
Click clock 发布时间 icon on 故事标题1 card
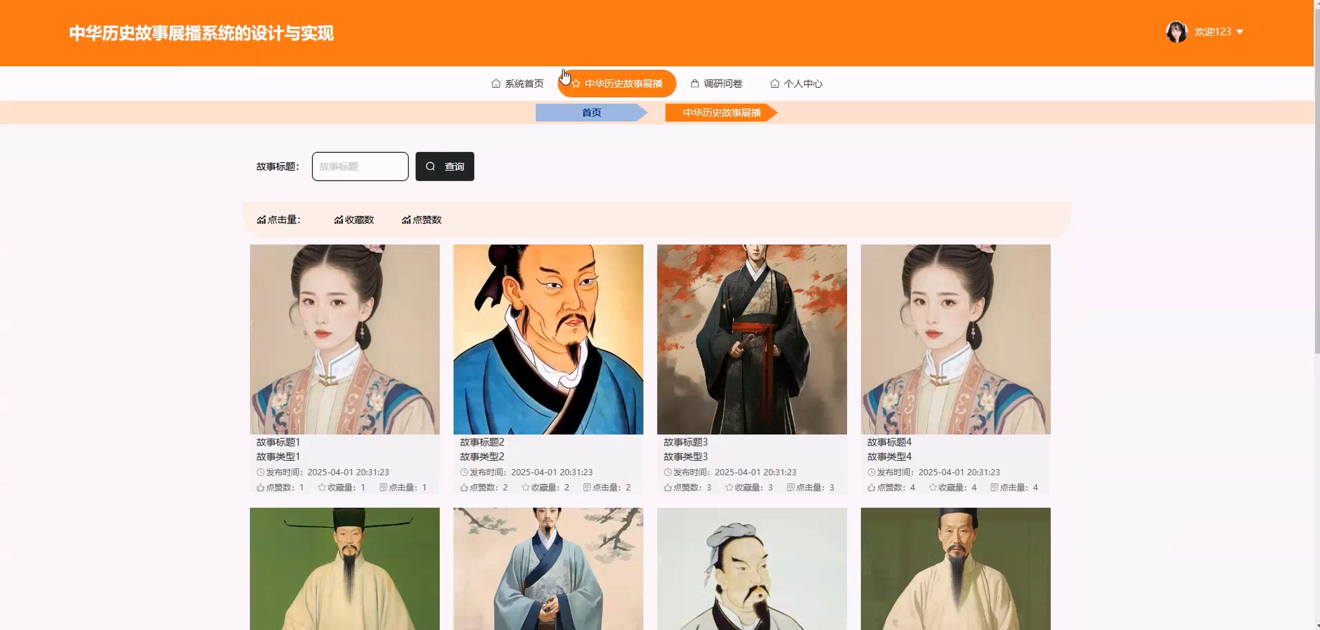261,472
